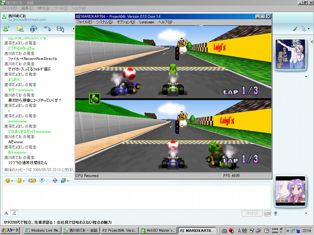Image resolution: width=314 pixels, height=235 pixels.
Task: Open the media and music activities icon
Action: tap(60, 29)
